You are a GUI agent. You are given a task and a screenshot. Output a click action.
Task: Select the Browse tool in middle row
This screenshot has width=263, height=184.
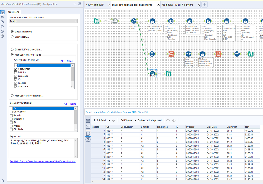[251, 54]
